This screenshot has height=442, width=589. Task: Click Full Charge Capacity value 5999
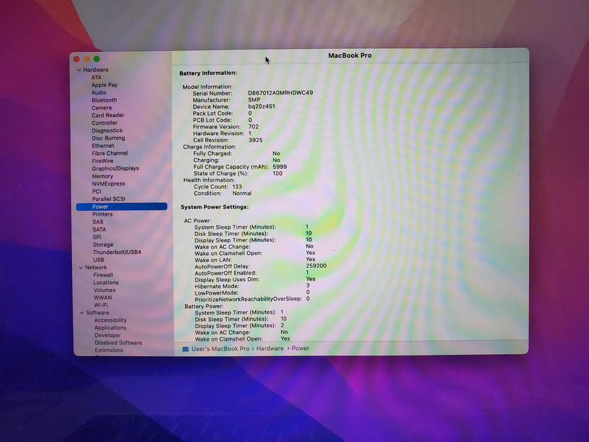click(280, 167)
